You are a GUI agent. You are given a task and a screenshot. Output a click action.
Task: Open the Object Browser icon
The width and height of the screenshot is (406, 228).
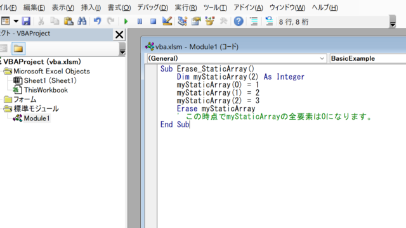210,21
